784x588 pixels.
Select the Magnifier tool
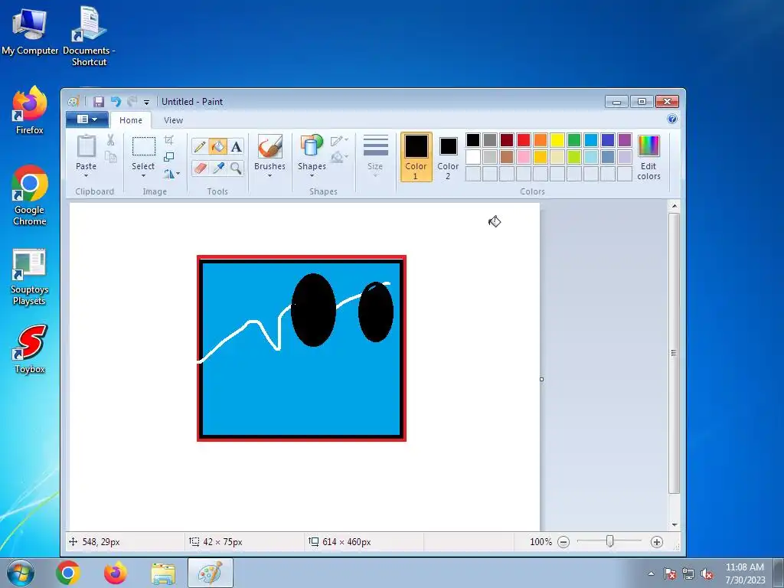[x=236, y=168]
